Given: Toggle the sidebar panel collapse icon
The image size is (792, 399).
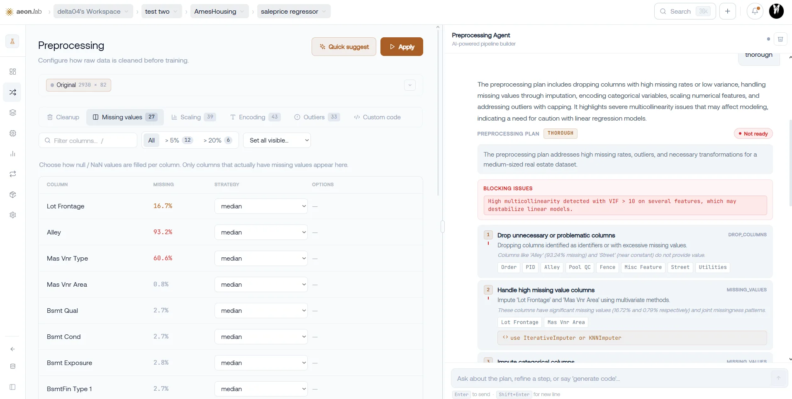Looking at the screenshot, I should tap(13, 387).
